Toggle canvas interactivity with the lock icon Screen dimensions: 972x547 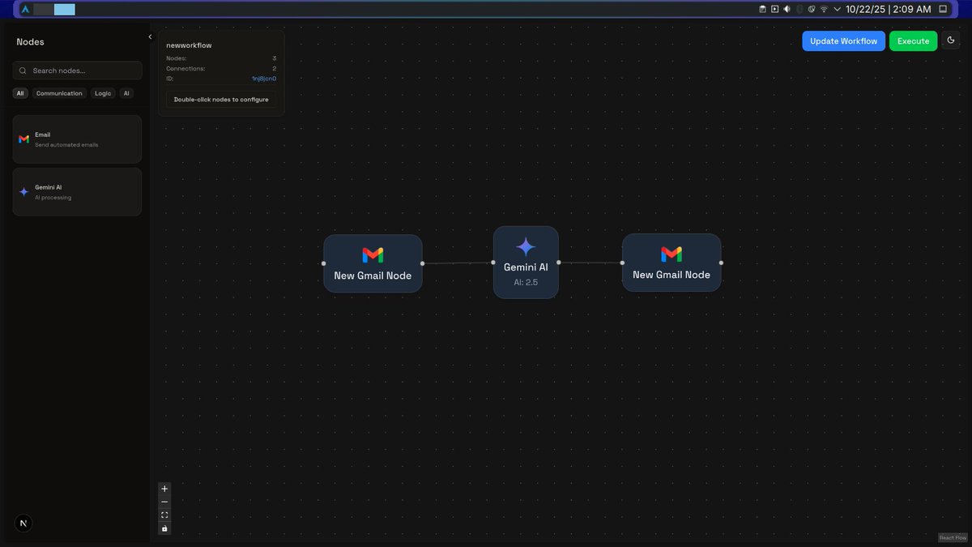pos(164,528)
